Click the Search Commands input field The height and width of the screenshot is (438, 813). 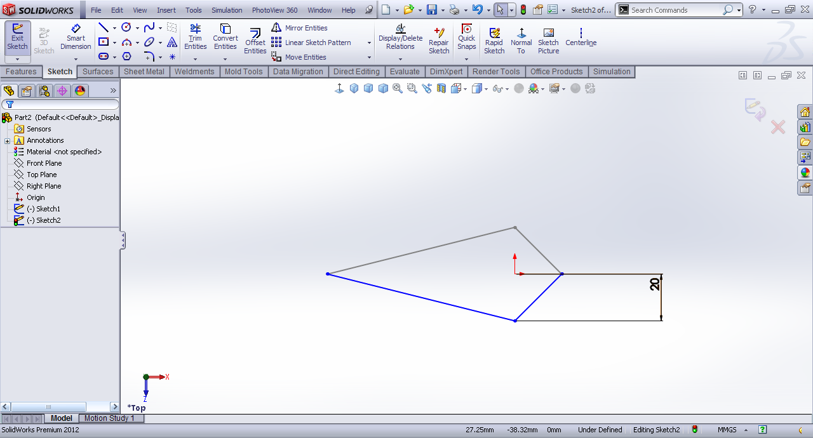point(675,10)
